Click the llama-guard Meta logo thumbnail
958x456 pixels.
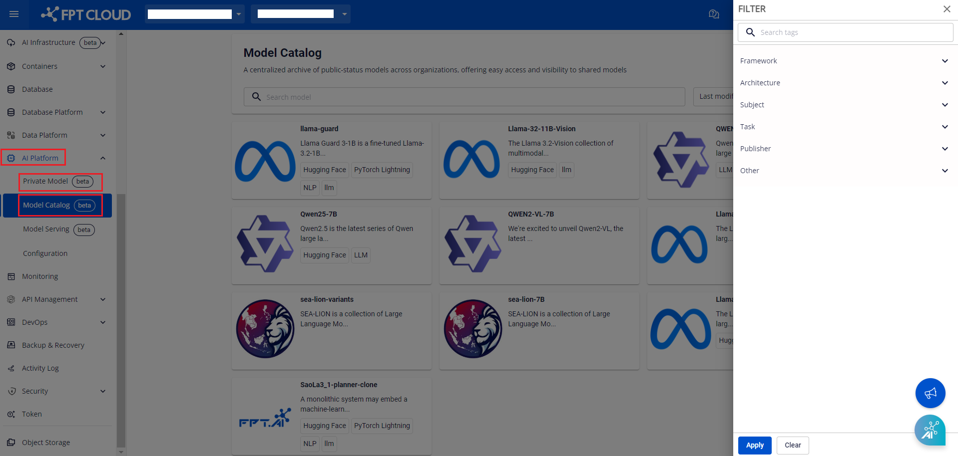pyautogui.click(x=265, y=161)
